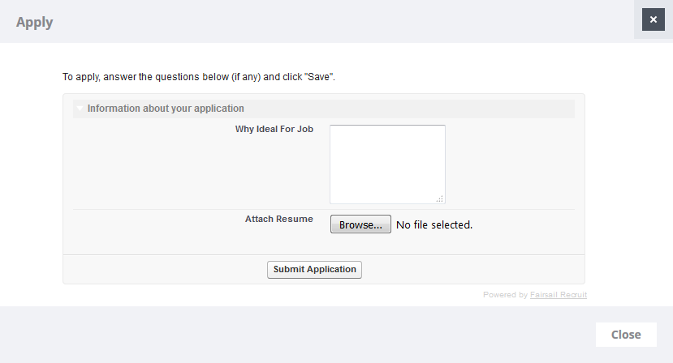Click the 'Why Ideal For Job' label
Screen dimensions: 673x363
274,130
